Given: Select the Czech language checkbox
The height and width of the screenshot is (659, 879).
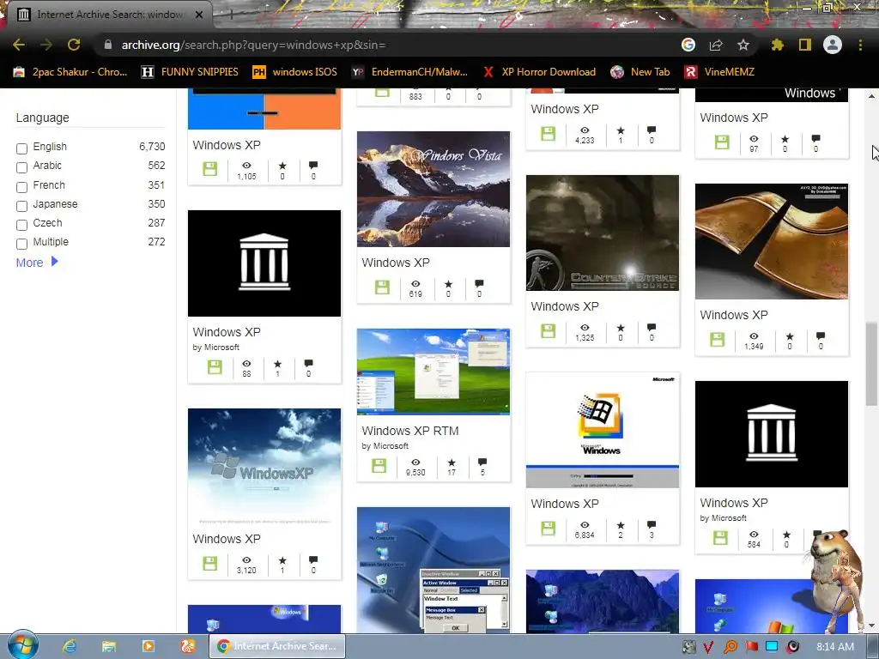Looking at the screenshot, I should pyautogui.click(x=21, y=226).
